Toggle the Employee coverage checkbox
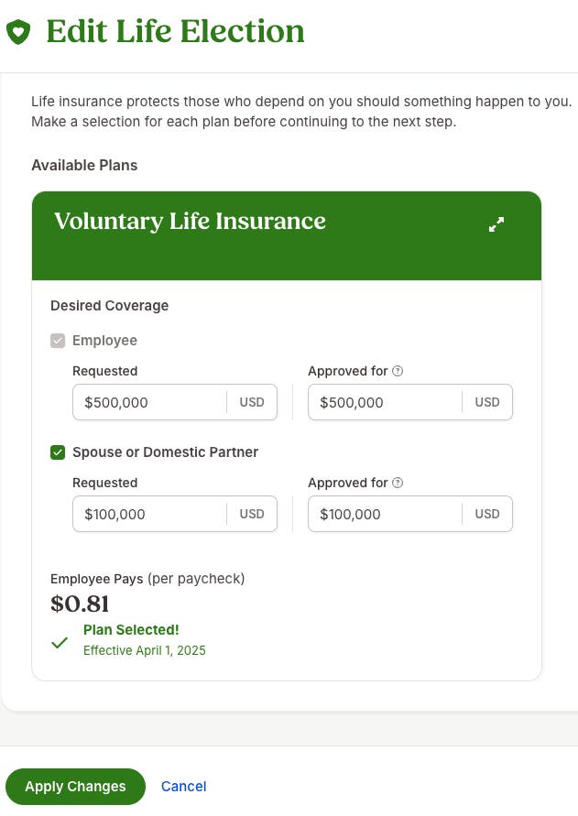The image size is (578, 816). coord(58,341)
